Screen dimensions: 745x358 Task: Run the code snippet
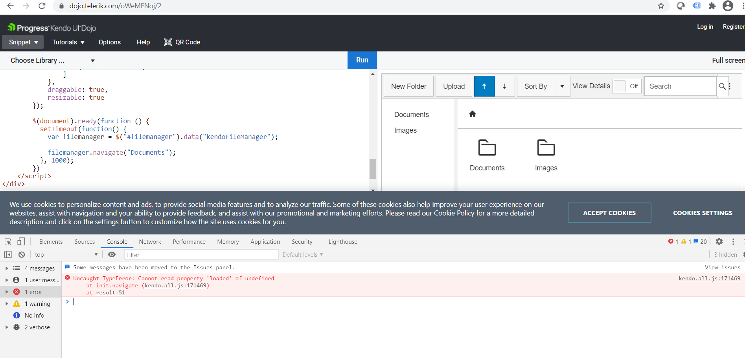coord(362,60)
